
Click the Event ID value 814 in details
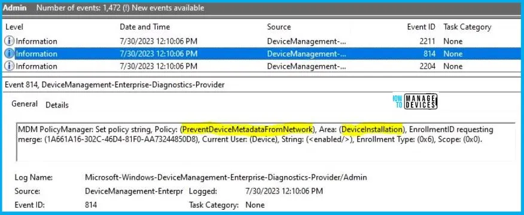(x=92, y=205)
